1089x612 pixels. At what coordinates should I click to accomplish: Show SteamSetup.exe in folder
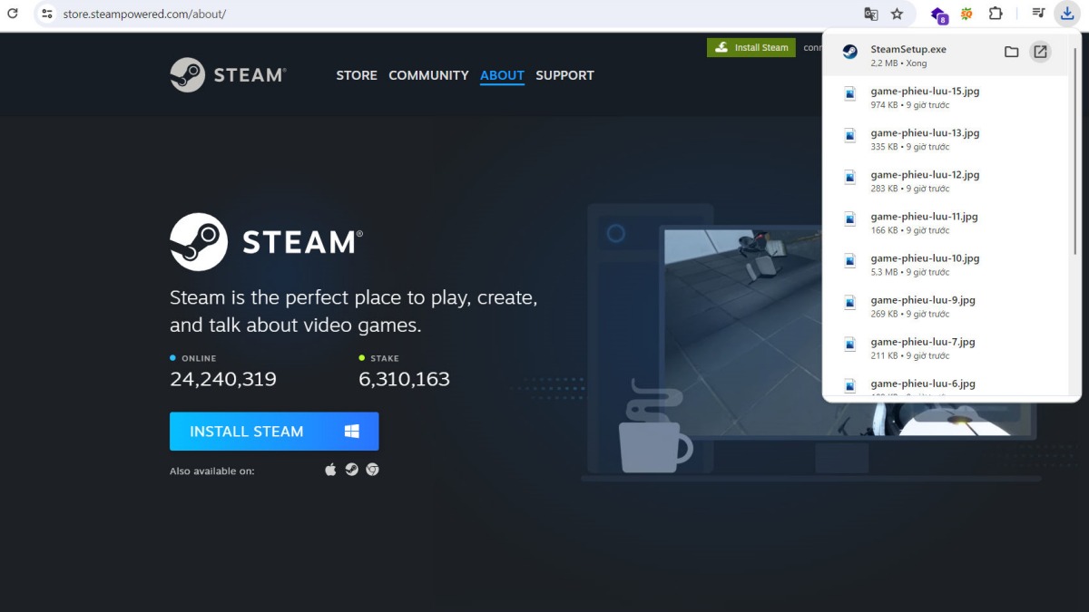click(1012, 52)
